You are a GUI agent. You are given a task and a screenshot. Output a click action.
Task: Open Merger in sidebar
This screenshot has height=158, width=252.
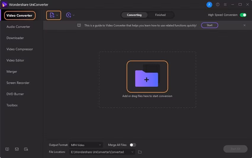pyautogui.click(x=12, y=72)
